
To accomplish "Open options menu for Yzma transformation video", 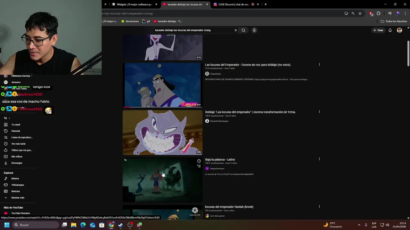I will [319, 112].
